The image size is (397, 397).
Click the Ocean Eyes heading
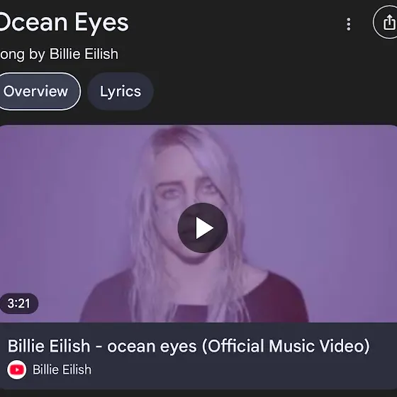[65, 23]
